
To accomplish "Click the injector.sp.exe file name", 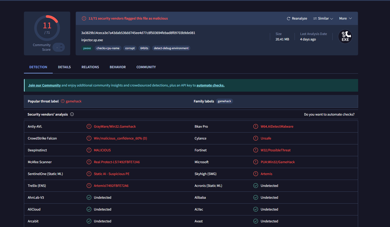I will pyautogui.click(x=92, y=40).
